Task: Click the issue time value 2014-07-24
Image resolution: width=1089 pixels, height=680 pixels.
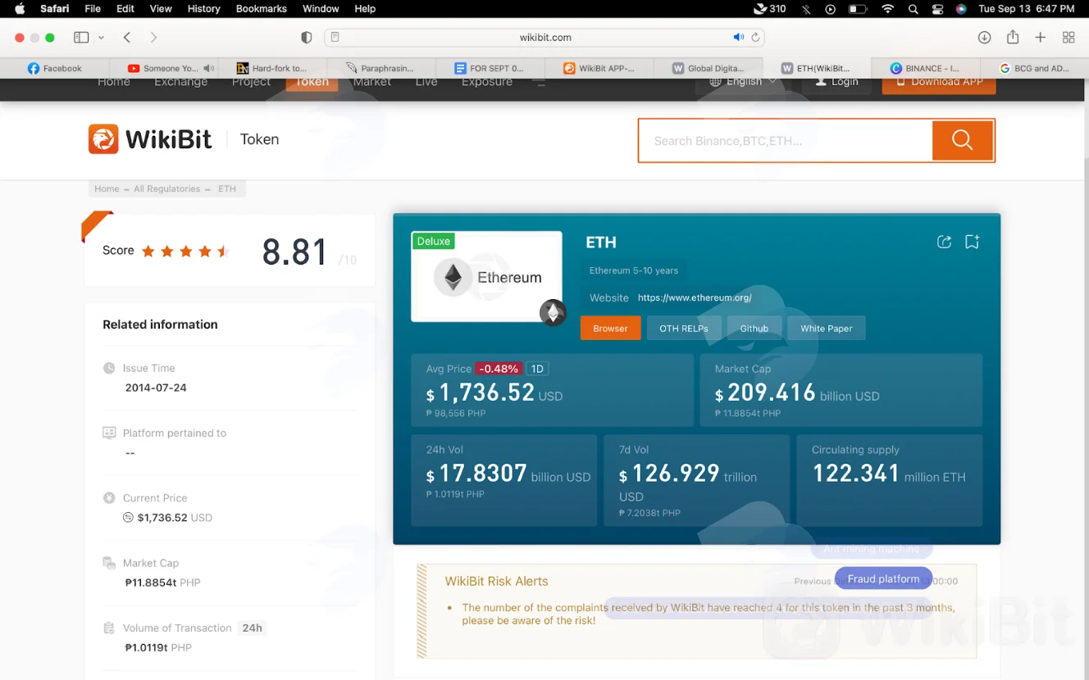Action: tap(156, 388)
